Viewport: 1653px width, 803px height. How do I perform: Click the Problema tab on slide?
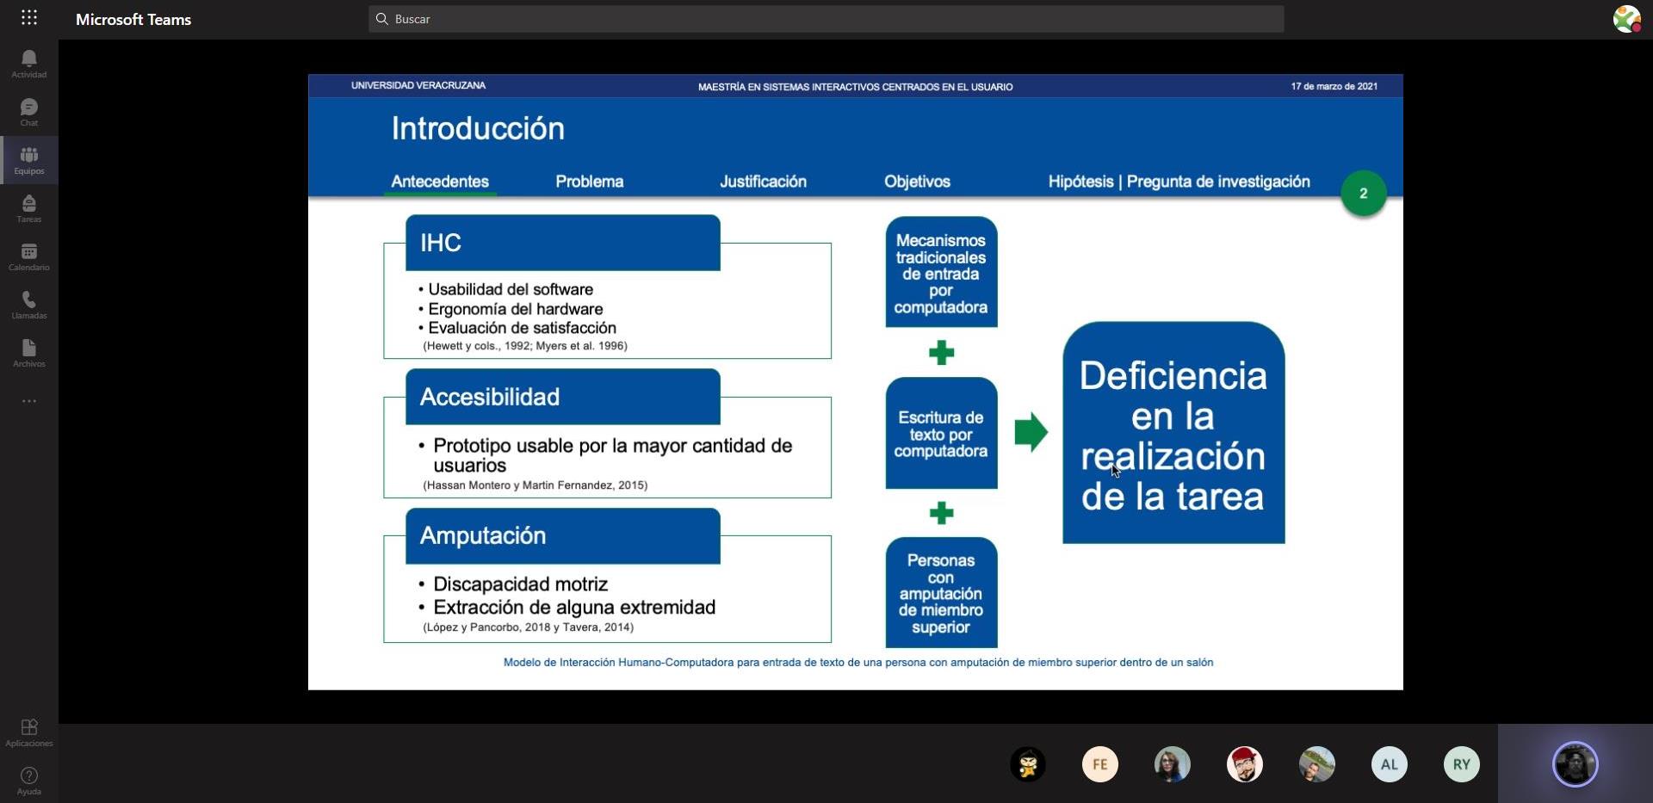click(589, 182)
